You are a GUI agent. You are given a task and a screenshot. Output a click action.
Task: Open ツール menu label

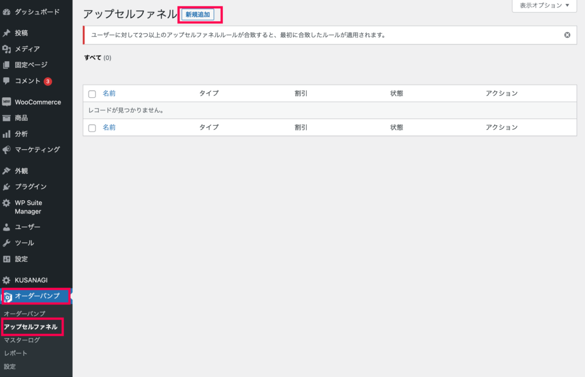click(x=24, y=243)
